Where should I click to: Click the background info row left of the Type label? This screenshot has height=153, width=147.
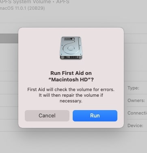9,87
